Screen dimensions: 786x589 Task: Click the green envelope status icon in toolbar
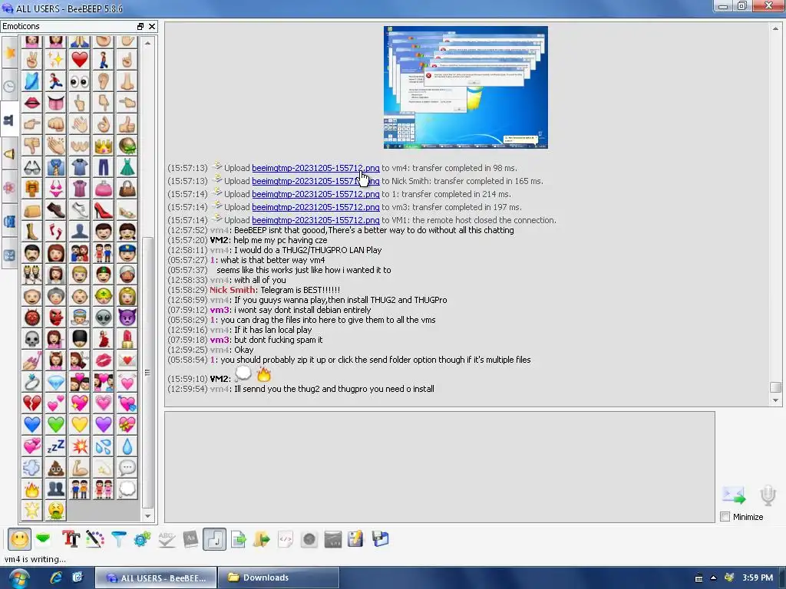coord(44,539)
